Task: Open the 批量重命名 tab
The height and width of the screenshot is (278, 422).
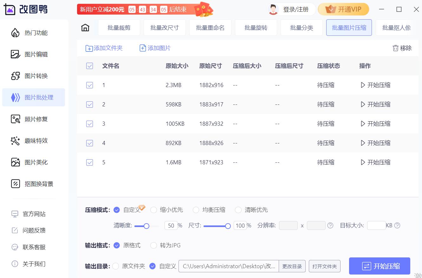Action: click(x=210, y=28)
